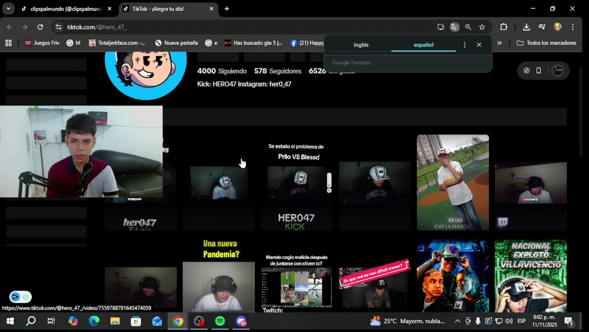Click the TikTok coin icon beside phone icon
This screenshot has width=589, height=332.
pyautogui.click(x=527, y=71)
